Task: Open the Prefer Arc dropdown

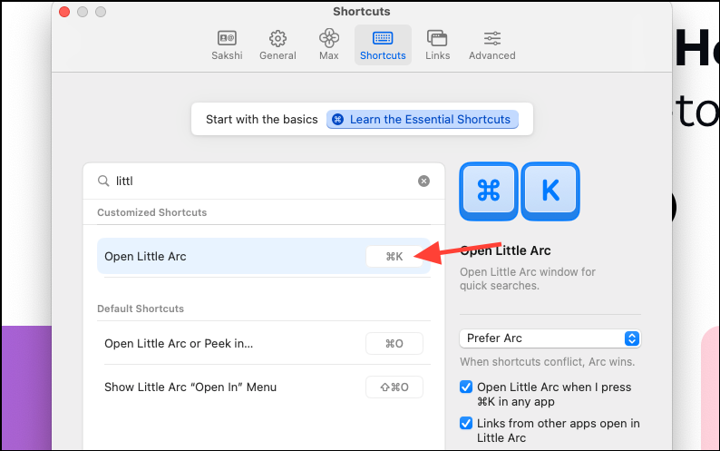Action: tap(550, 338)
